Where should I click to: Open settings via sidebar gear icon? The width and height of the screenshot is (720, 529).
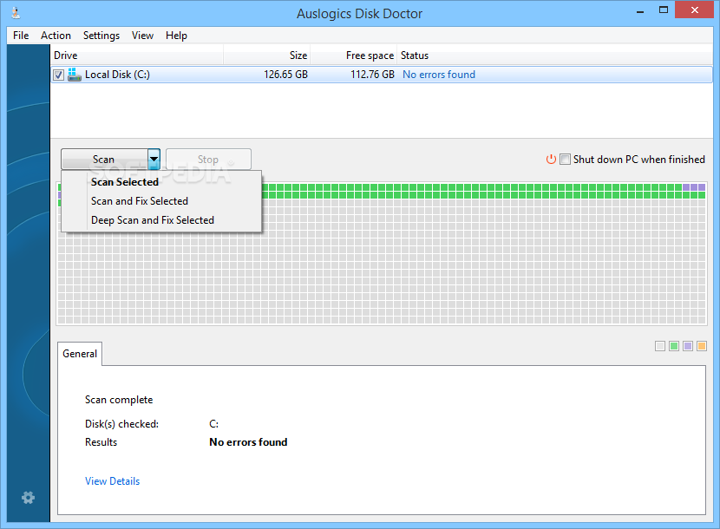pos(28,497)
